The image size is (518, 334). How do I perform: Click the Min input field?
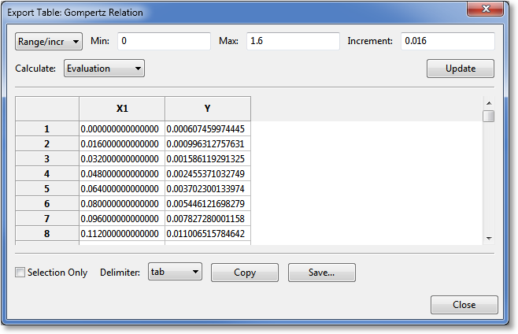(x=164, y=41)
